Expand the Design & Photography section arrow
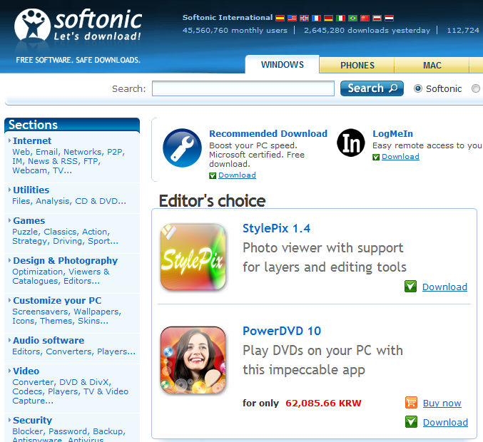Viewport: 483px width, 442px height. [x=9, y=260]
